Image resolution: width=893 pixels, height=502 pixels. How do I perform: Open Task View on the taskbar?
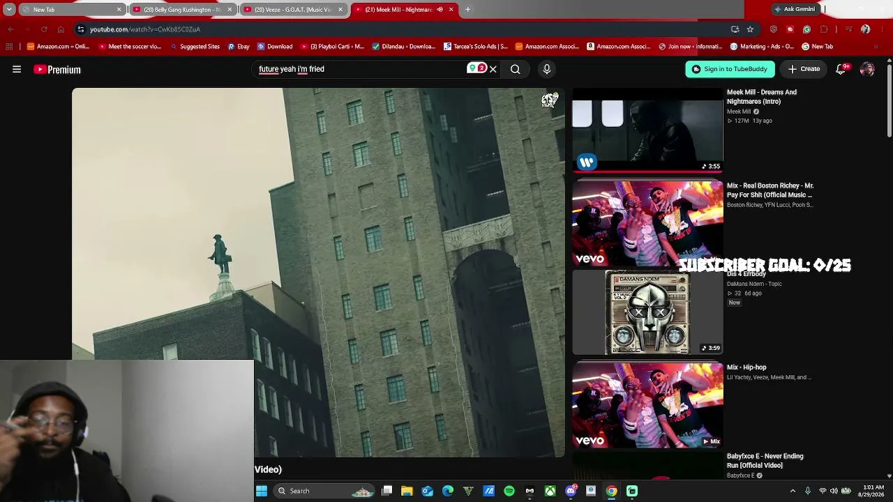[x=387, y=491]
